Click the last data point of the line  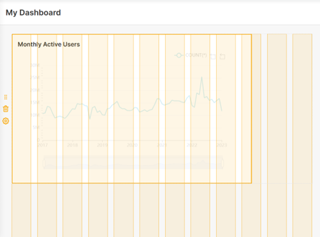(222, 111)
